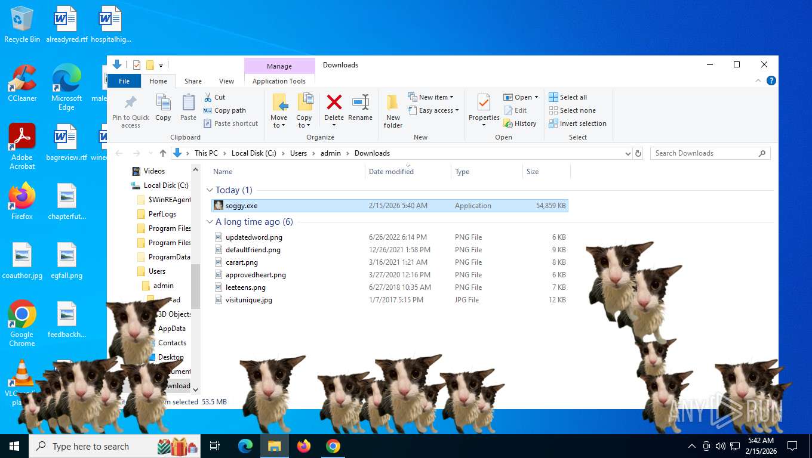Click the Copy path command
This screenshot has height=458, width=812.
pyautogui.click(x=224, y=110)
